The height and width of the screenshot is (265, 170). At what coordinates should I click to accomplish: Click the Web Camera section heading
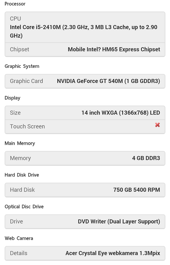point(19,238)
